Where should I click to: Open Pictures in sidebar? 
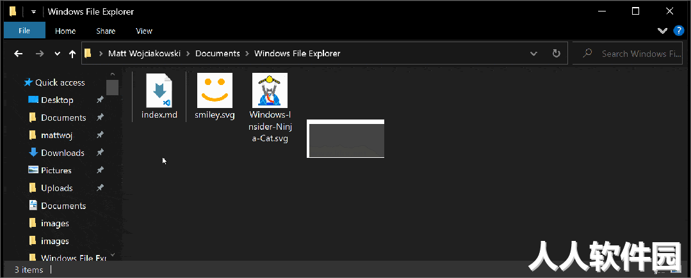pyautogui.click(x=56, y=171)
